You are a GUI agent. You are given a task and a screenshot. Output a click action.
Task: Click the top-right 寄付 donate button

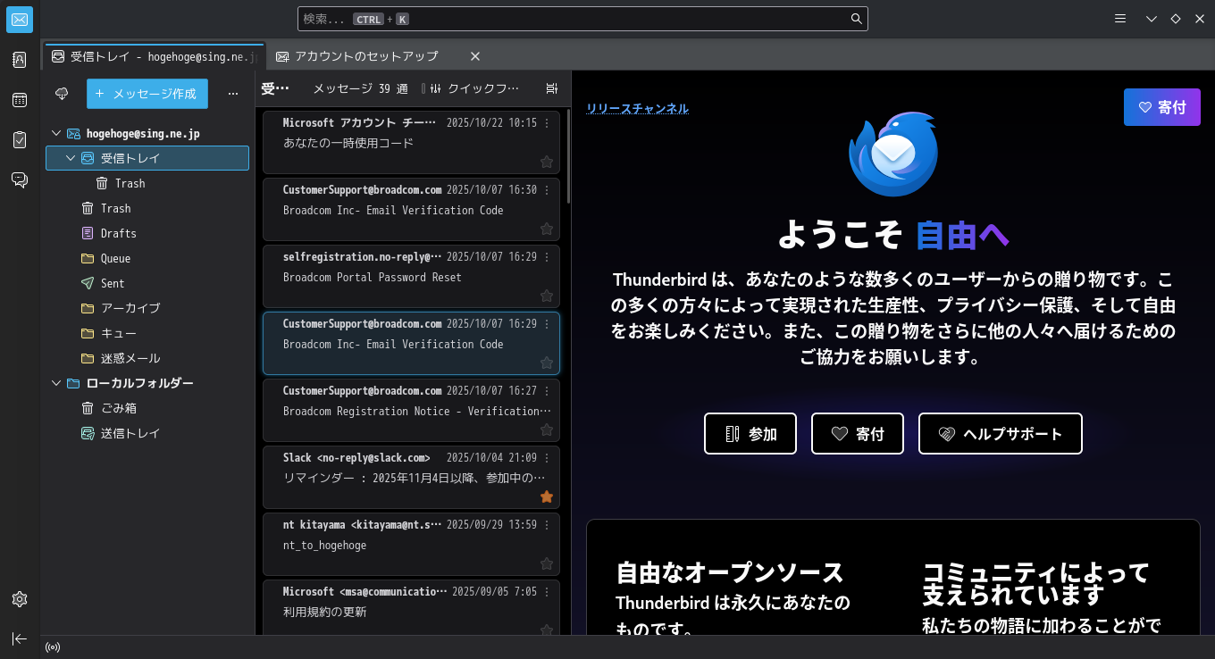point(1162,107)
